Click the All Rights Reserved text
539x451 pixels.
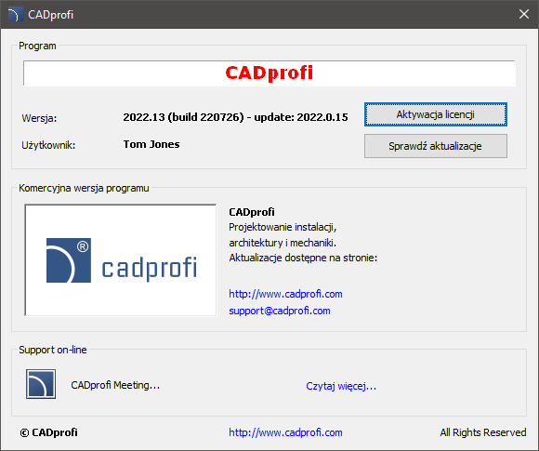coord(483,432)
